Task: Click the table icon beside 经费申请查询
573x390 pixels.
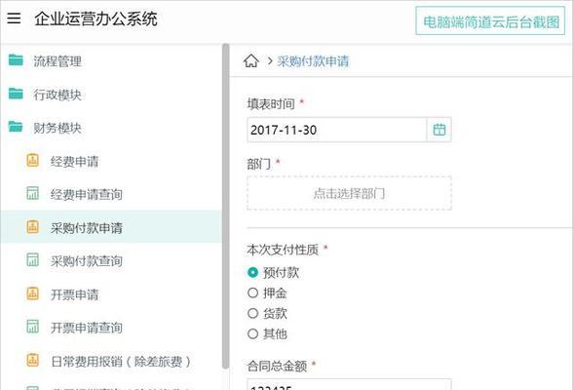Action: (x=32, y=193)
